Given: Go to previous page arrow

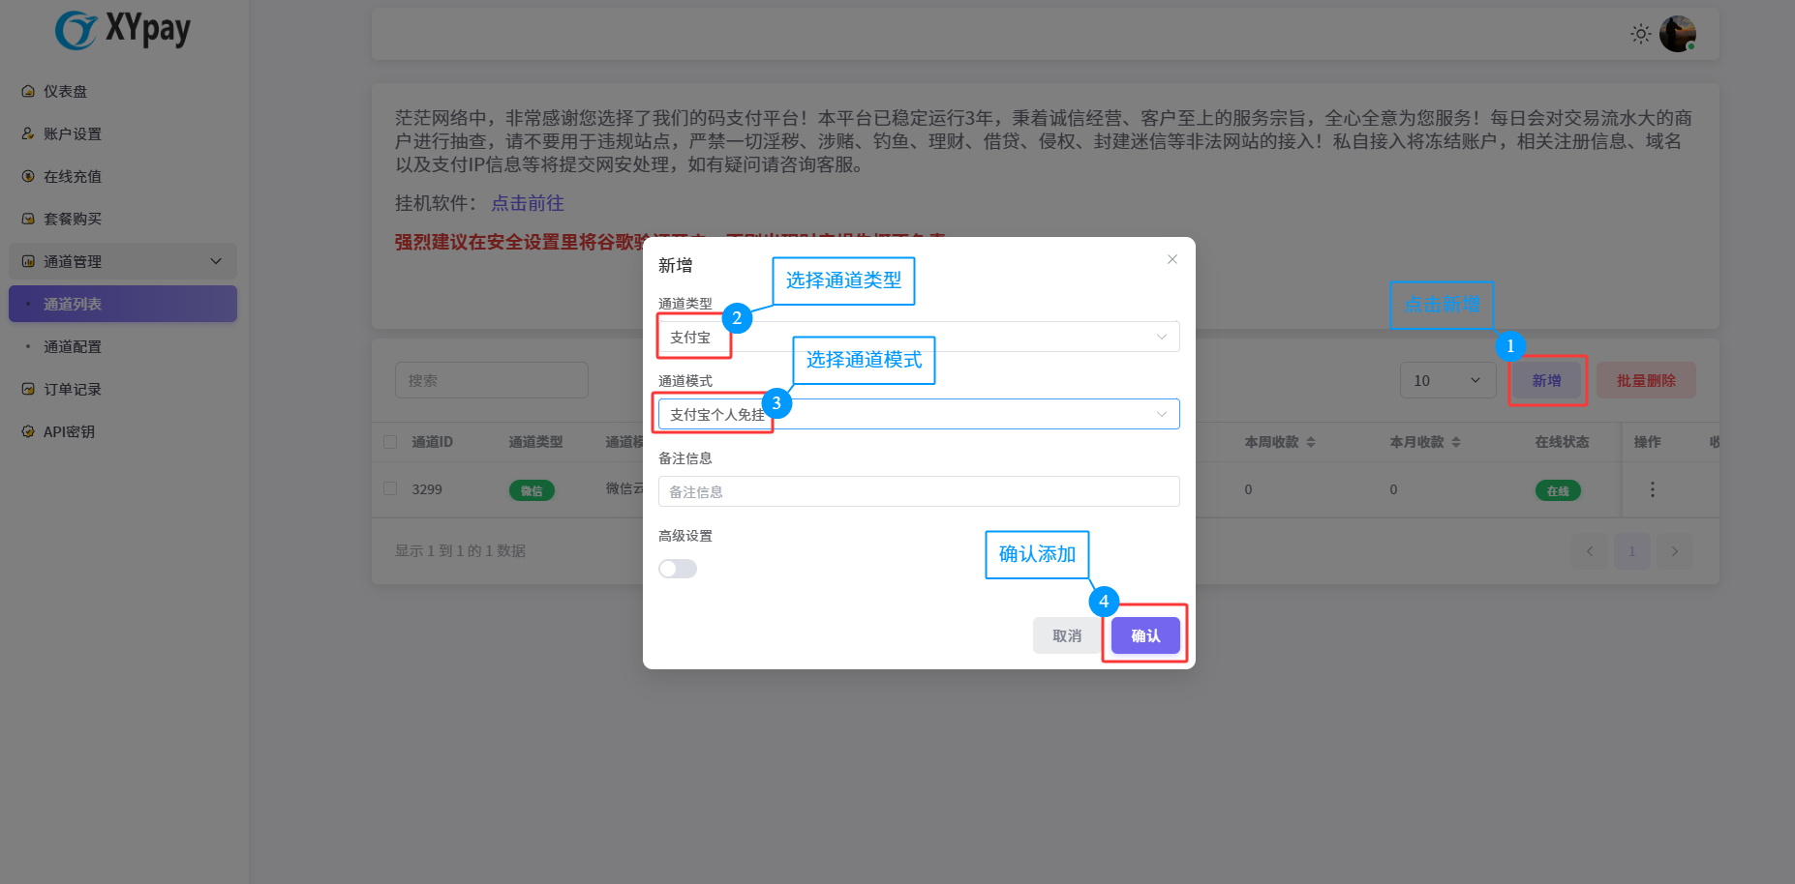Looking at the screenshot, I should (1589, 551).
